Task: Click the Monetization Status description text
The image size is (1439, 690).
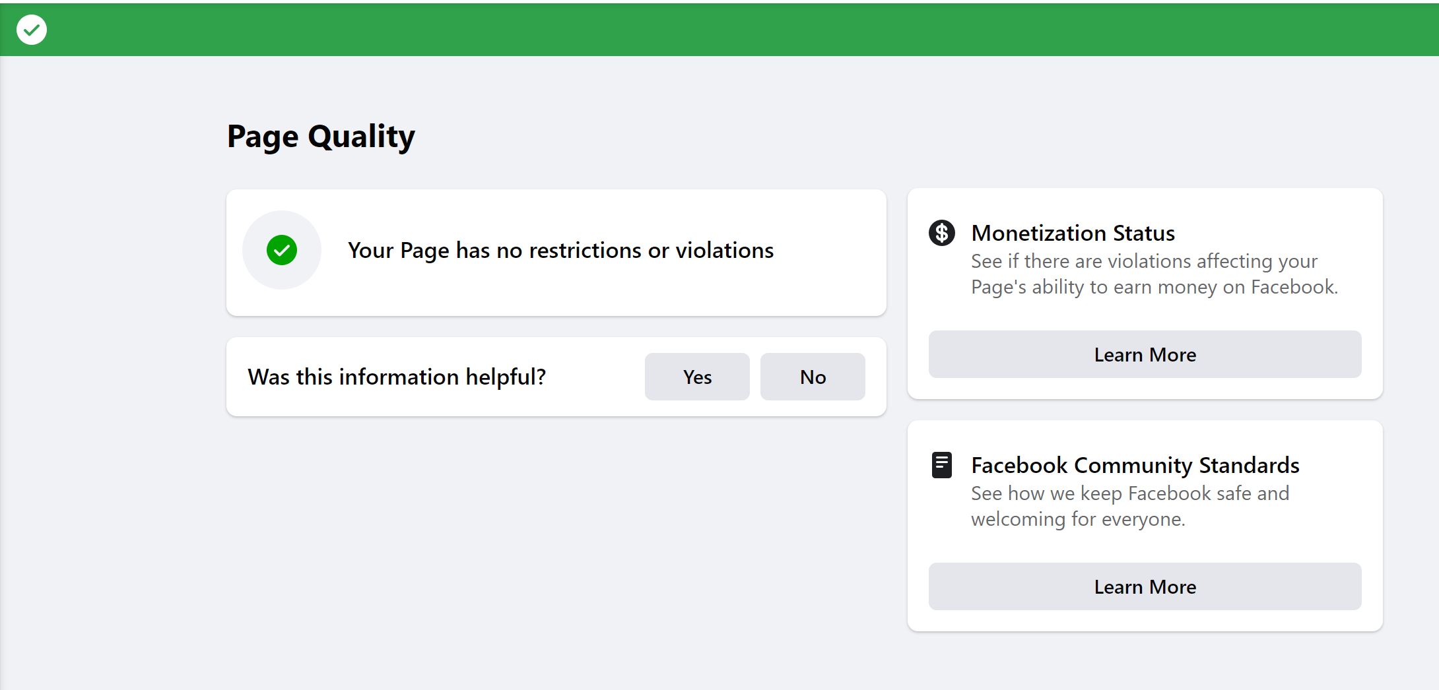Action: pos(1154,274)
